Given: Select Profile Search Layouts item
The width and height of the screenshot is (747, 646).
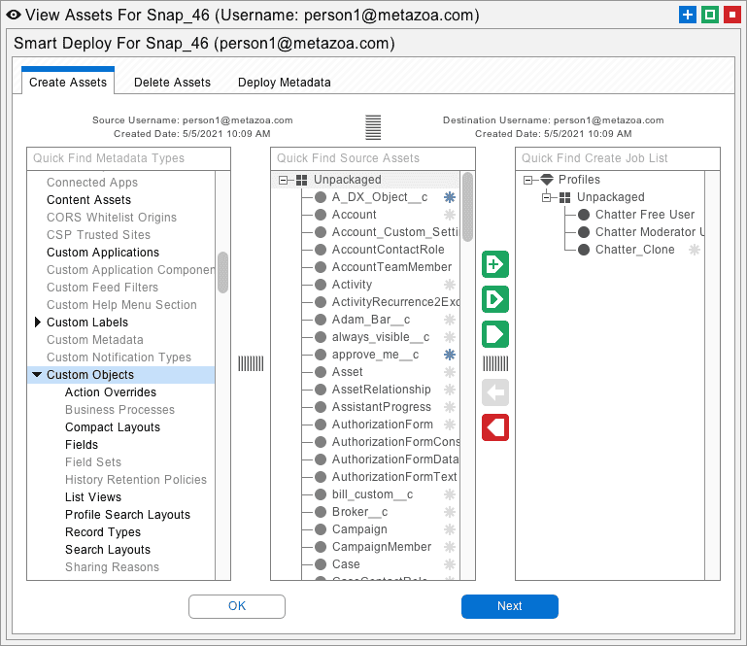Looking at the screenshot, I should (x=127, y=515).
